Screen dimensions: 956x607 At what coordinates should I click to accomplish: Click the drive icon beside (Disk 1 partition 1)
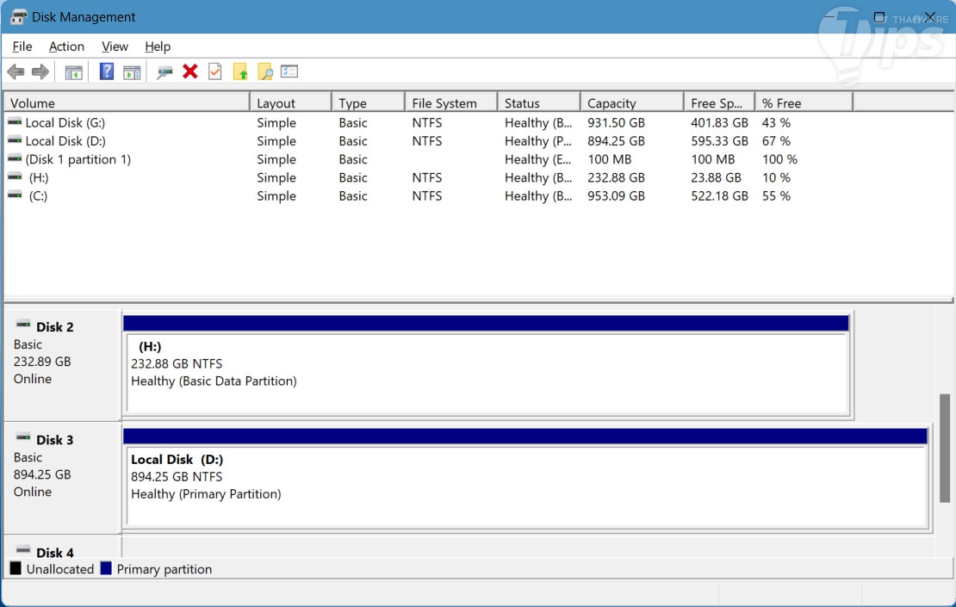(x=15, y=158)
